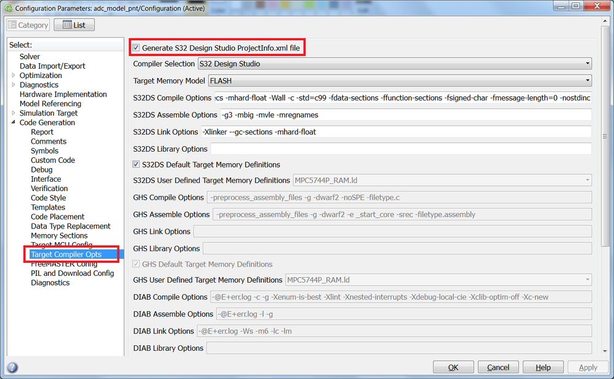
Task: Select Memory Sections in the tree
Action: click(x=59, y=235)
